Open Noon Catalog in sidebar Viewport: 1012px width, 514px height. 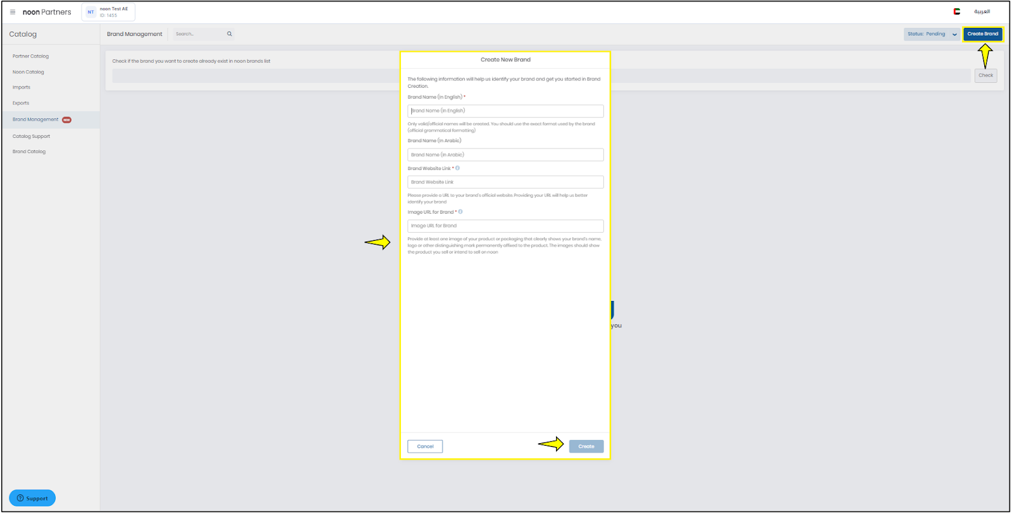coord(28,72)
